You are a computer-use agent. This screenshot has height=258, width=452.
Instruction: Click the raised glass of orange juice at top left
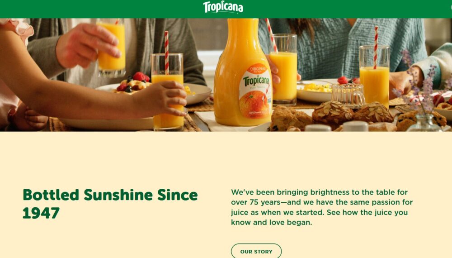[112, 48]
